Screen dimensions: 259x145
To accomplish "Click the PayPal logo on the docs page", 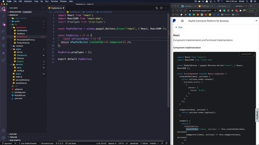I will tap(174, 21).
